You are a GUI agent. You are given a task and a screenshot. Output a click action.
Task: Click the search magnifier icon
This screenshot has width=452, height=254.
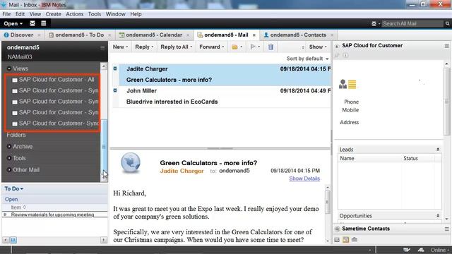447,23
